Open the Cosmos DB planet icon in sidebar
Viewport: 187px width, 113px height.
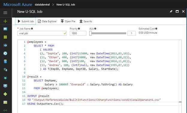pyautogui.click(x=5, y=78)
